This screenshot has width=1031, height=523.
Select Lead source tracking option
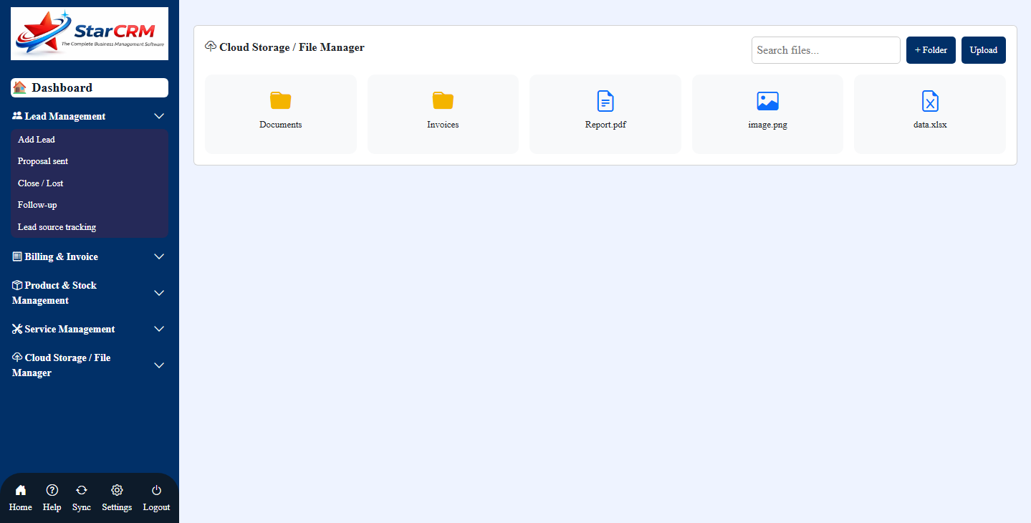point(57,226)
